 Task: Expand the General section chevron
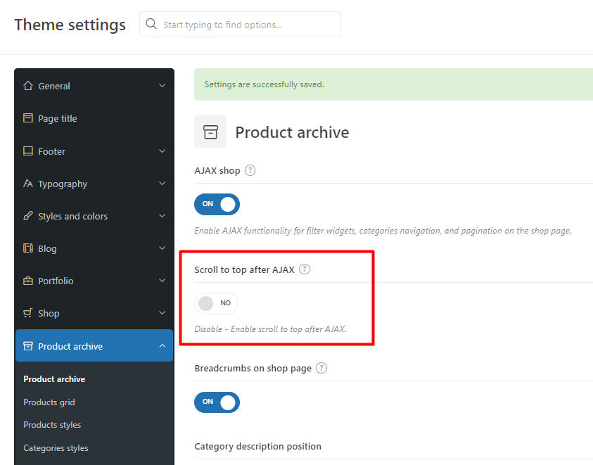point(162,86)
